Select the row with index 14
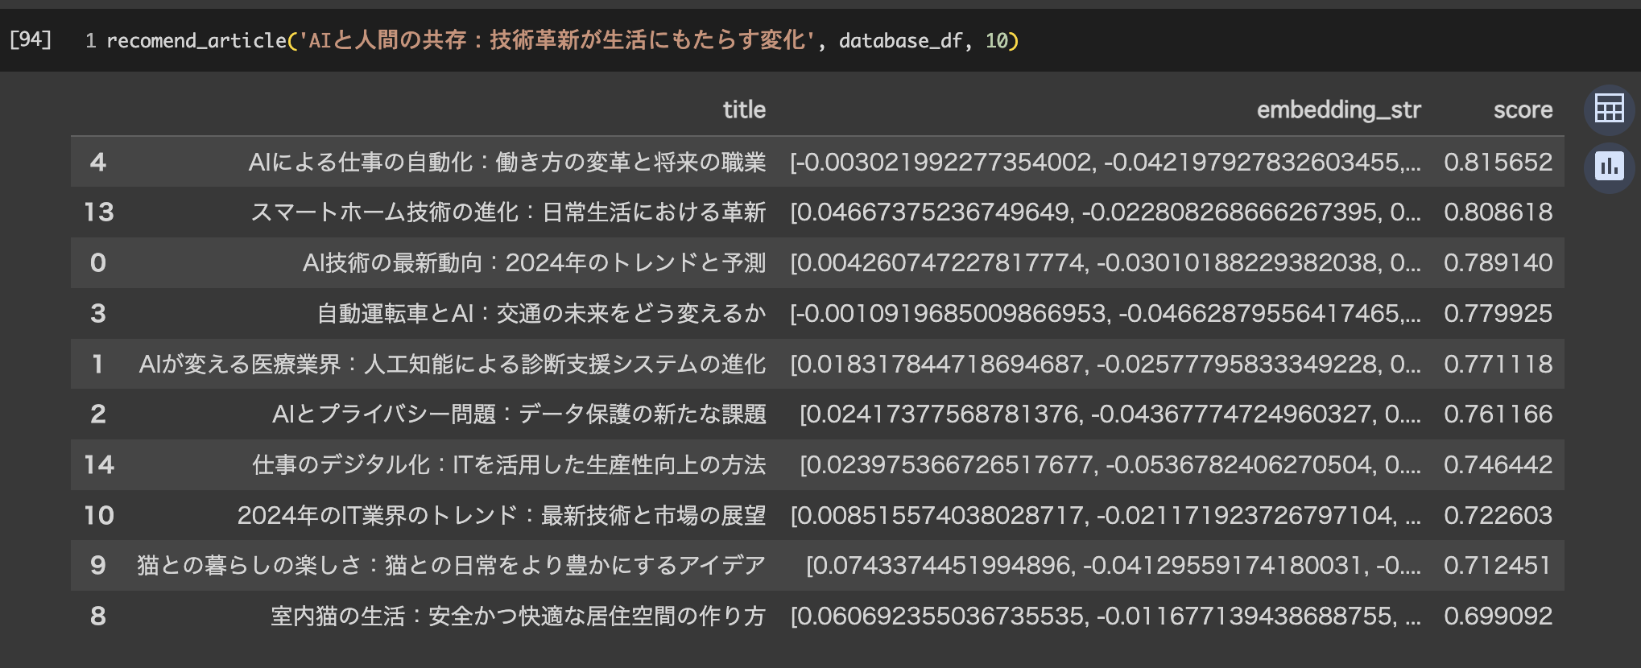Screen dimensions: 1641x668 tap(98, 465)
